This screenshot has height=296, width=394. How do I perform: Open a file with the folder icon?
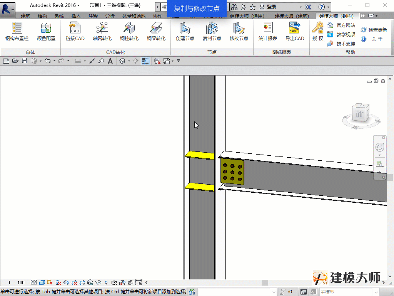(x=15, y=61)
